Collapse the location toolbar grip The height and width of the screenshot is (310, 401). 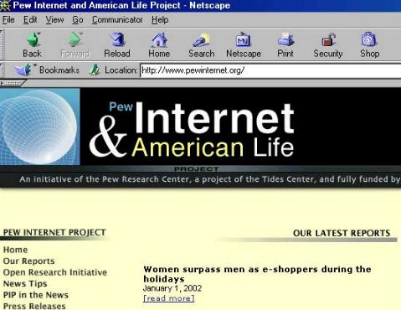pyautogui.click(x=2, y=70)
